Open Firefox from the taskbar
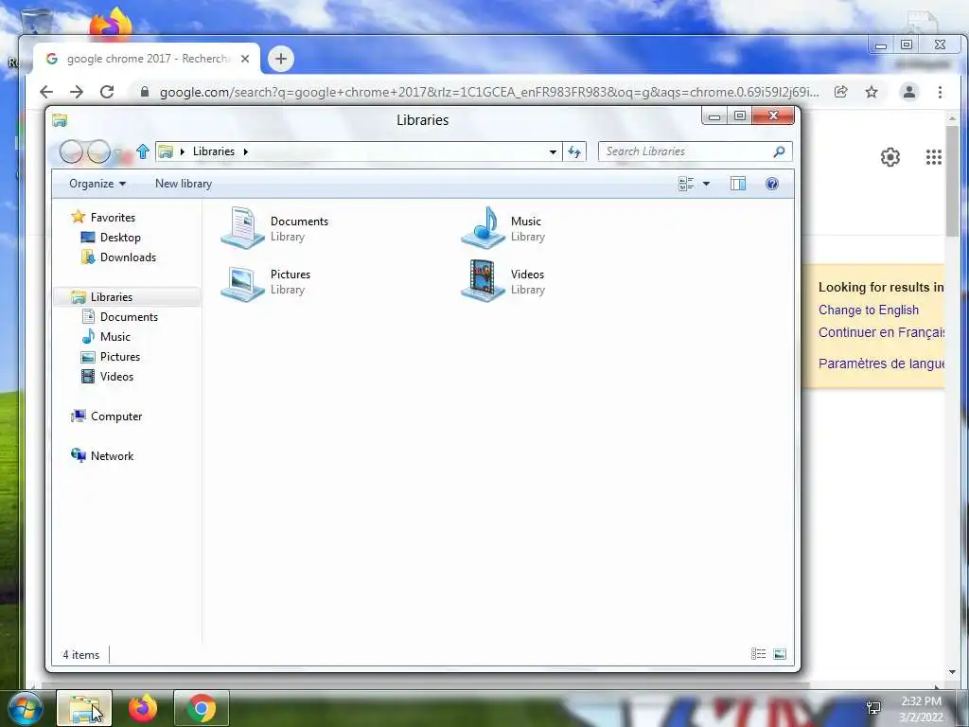 pos(143,708)
